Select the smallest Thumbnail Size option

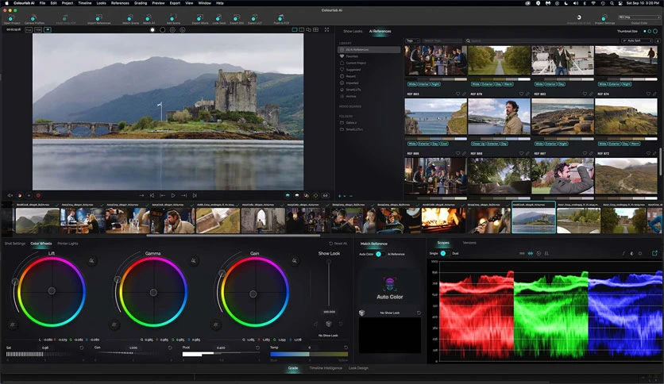click(x=645, y=31)
